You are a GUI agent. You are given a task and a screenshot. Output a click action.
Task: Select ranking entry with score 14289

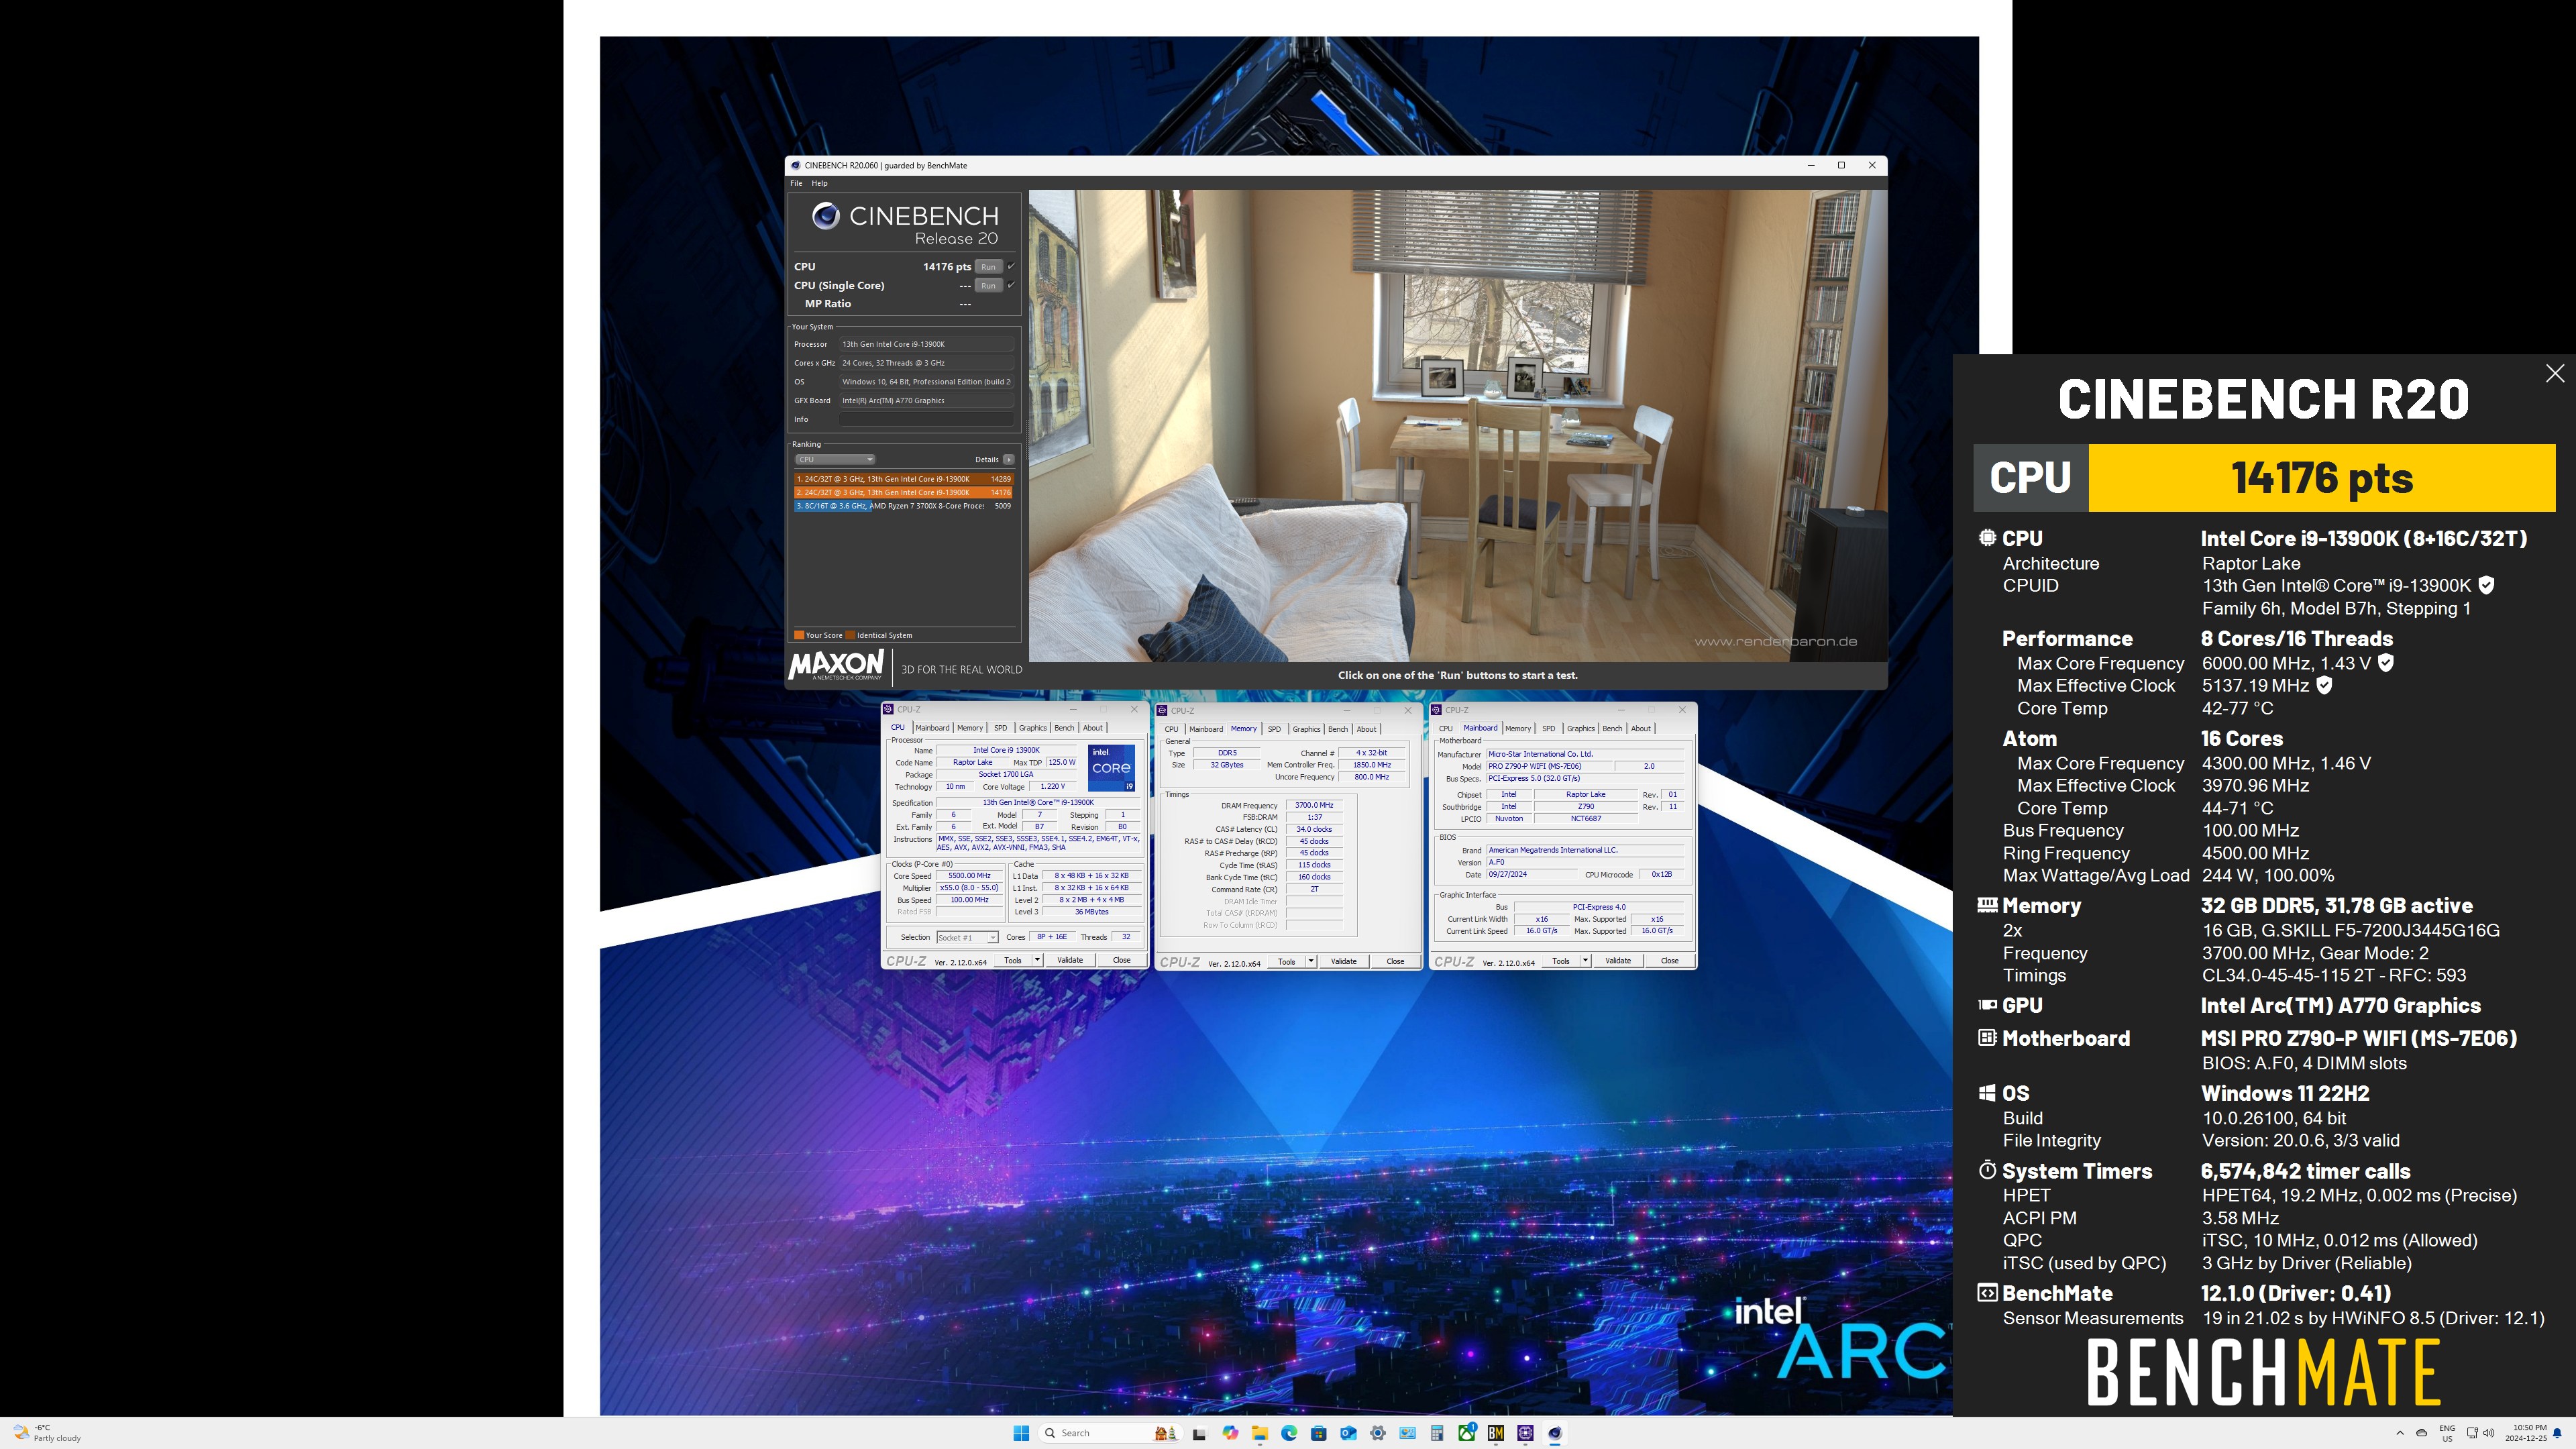(x=903, y=479)
